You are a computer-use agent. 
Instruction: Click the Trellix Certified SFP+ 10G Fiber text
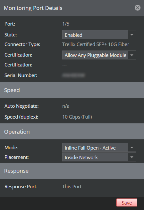coord(96,44)
